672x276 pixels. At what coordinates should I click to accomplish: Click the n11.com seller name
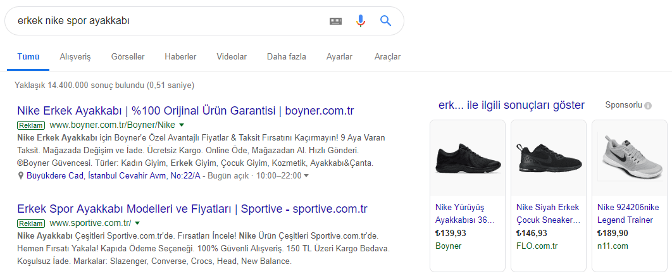pyautogui.click(x=613, y=246)
